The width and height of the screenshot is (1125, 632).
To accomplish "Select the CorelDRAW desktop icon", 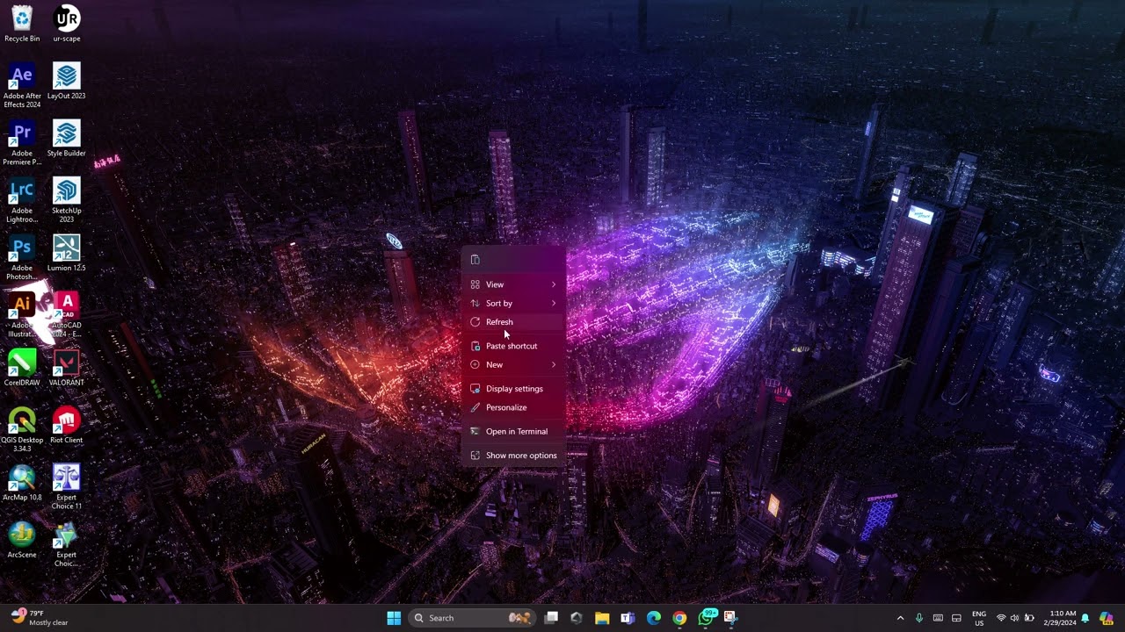I will [x=22, y=368].
